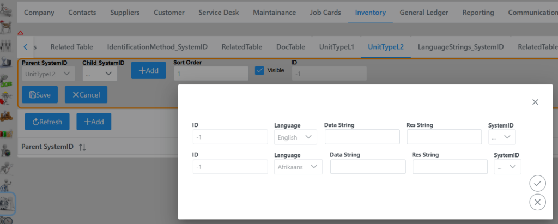Image resolution: width=558 pixels, height=224 pixels.
Task: Open the Child SystemID dropdown
Action: tap(100, 74)
